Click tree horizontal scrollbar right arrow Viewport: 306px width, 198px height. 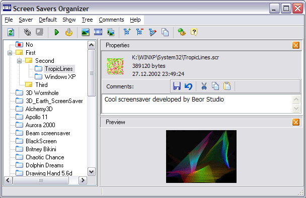pos(83,180)
